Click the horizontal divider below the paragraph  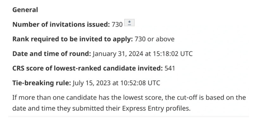point(128,117)
